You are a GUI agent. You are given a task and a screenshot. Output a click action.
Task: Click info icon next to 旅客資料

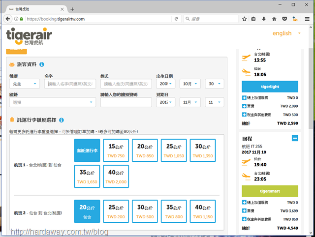(x=41, y=64)
